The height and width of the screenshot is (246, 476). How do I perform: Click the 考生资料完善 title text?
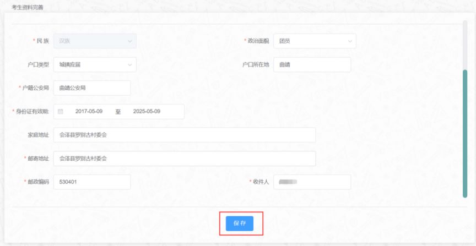pos(28,8)
